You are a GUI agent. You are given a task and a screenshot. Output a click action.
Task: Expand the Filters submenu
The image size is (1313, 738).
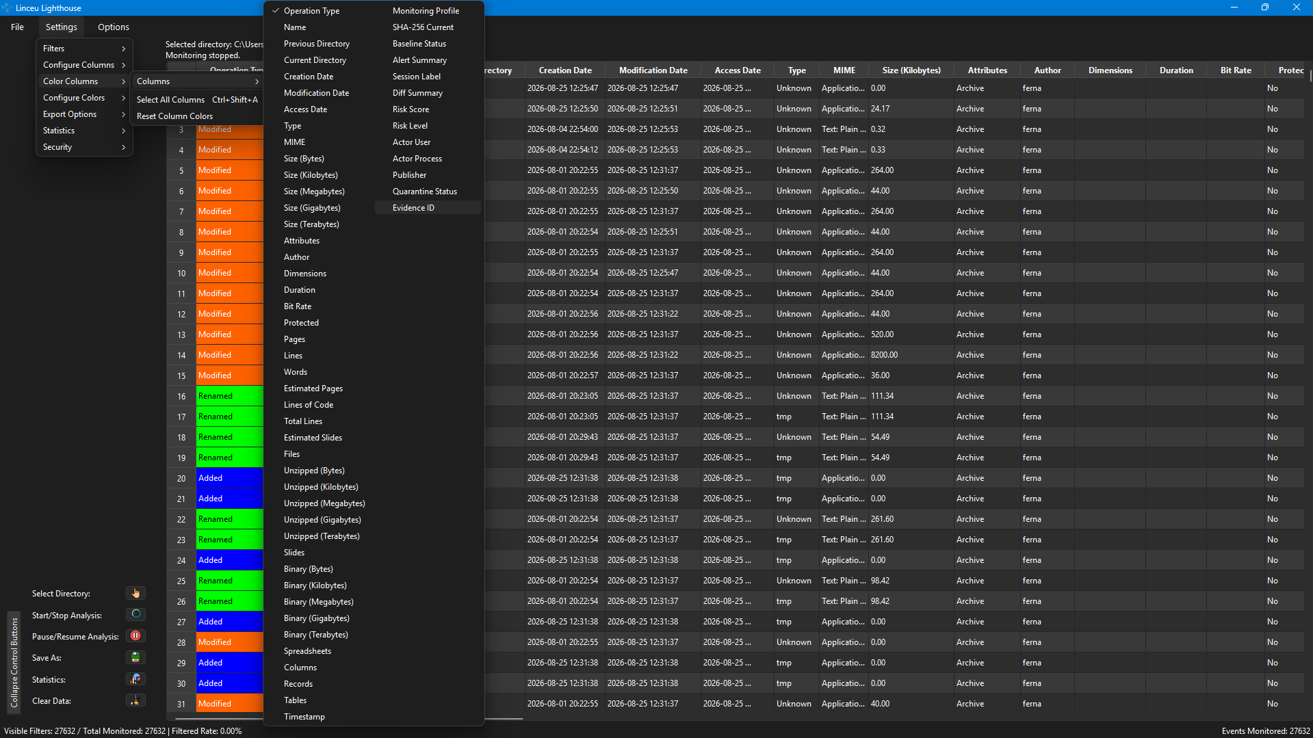(x=84, y=49)
